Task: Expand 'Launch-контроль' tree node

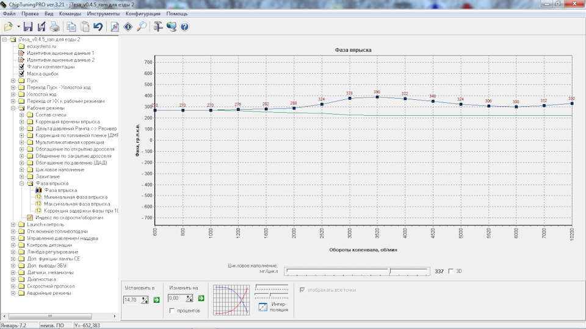Action: click(13, 225)
